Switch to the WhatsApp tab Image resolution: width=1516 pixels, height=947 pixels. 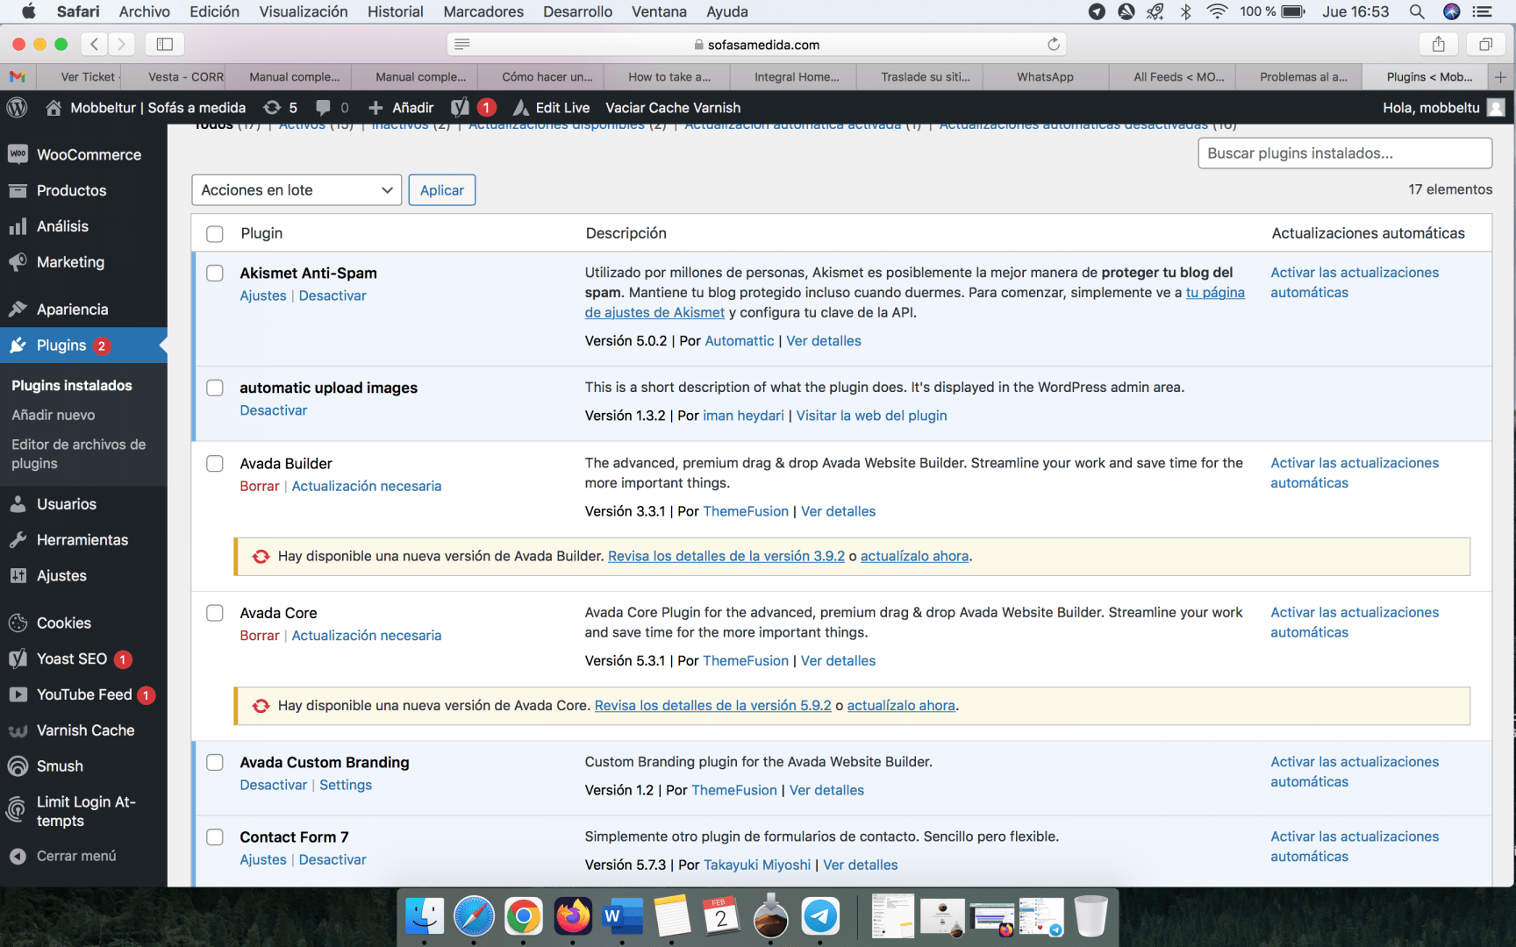click(x=1045, y=76)
